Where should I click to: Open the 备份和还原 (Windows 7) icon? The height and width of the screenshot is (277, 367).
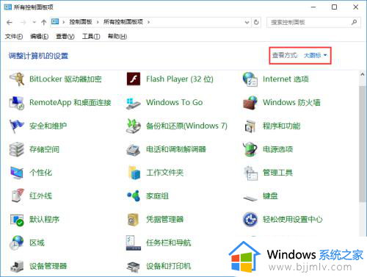point(134,126)
